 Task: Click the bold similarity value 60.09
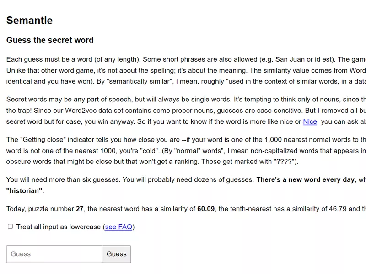click(206, 209)
